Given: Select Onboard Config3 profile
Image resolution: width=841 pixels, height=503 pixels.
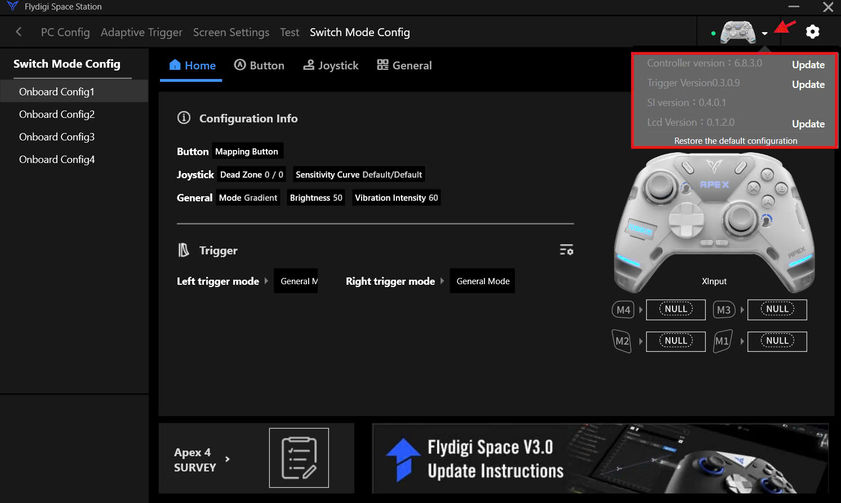Looking at the screenshot, I should click(x=57, y=137).
